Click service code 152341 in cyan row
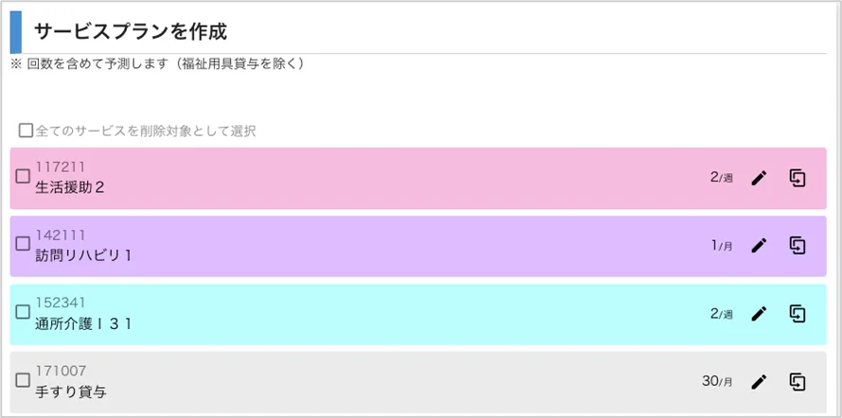The image size is (842, 418). click(x=61, y=303)
